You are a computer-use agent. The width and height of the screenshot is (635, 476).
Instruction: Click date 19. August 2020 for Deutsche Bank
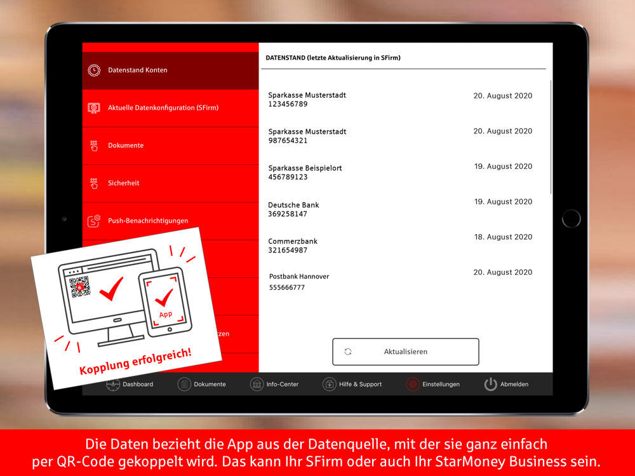click(503, 202)
